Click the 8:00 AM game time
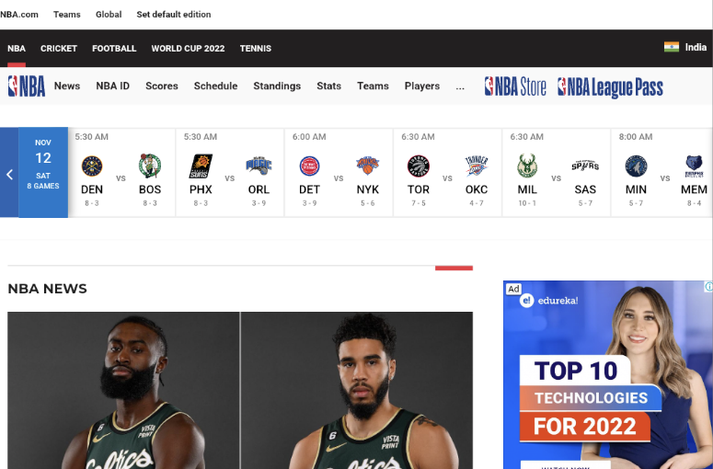The image size is (713, 469). coord(636,137)
